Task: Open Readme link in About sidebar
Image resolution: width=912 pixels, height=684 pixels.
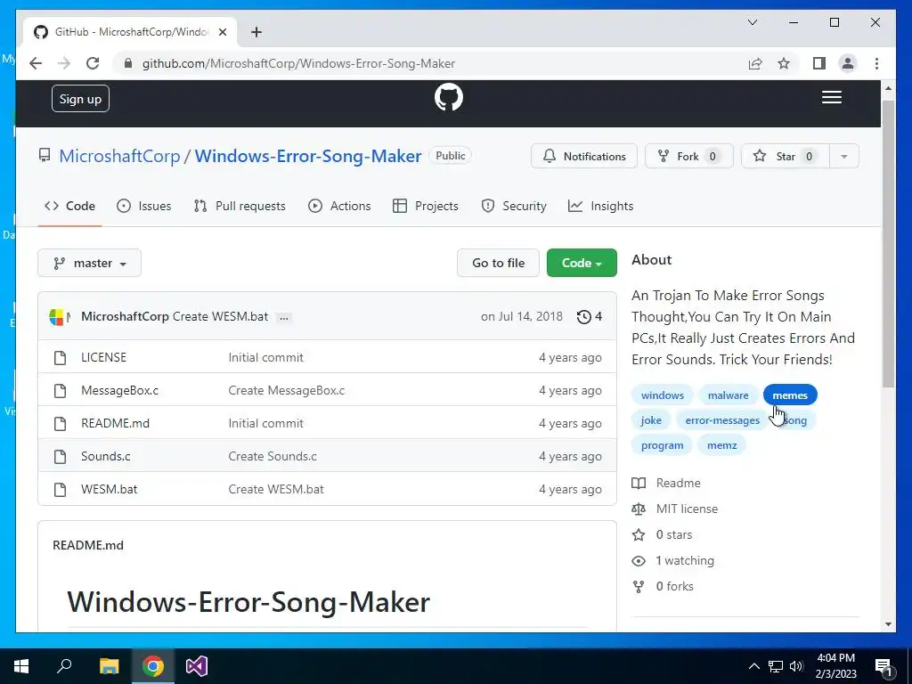Action: point(666,483)
